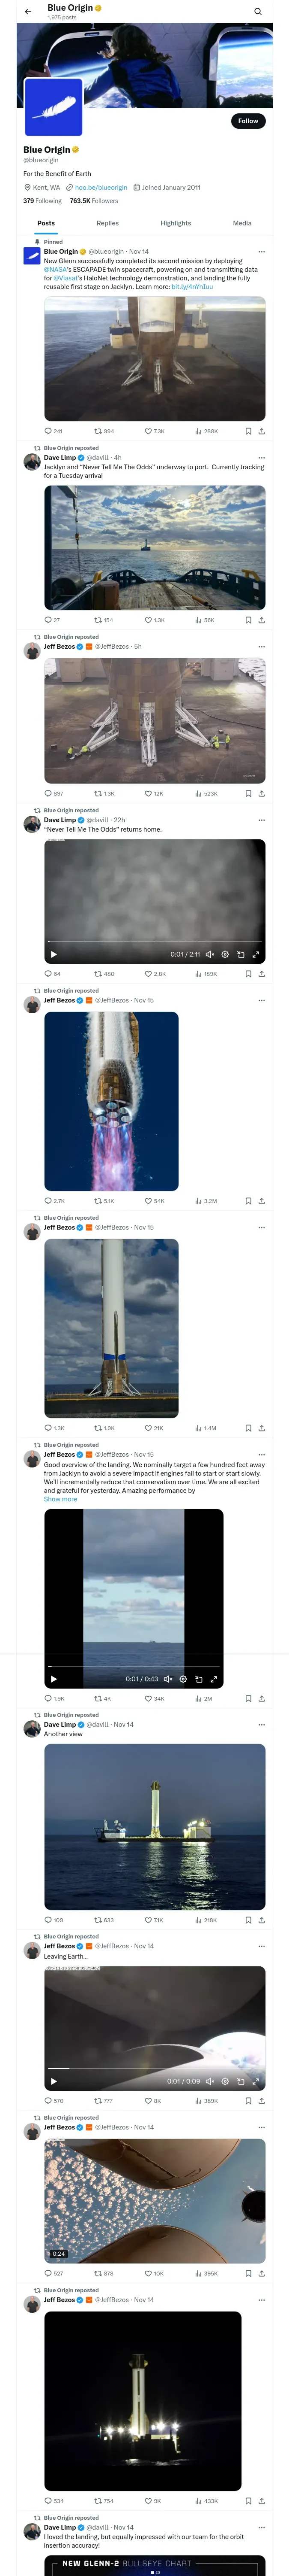Like the pinned New Glenn post
The image size is (289, 2576).
tap(149, 431)
